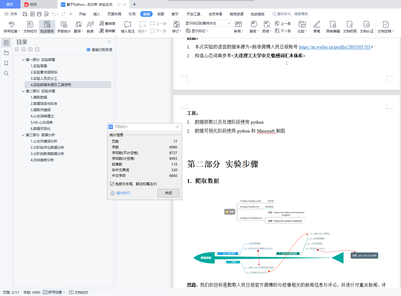Click the 接受 accept change icon
The image size is (401, 296).
(x=254, y=24)
